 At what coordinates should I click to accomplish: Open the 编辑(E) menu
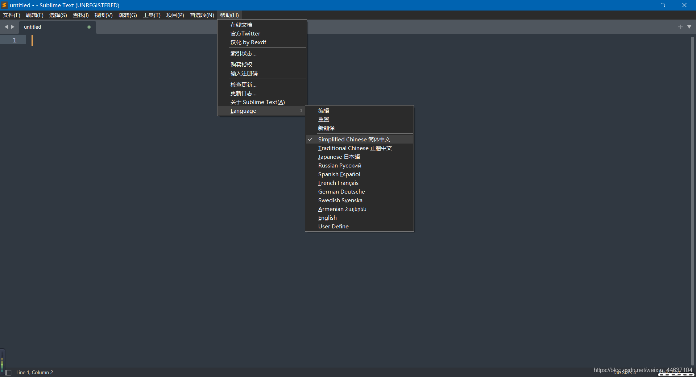34,15
